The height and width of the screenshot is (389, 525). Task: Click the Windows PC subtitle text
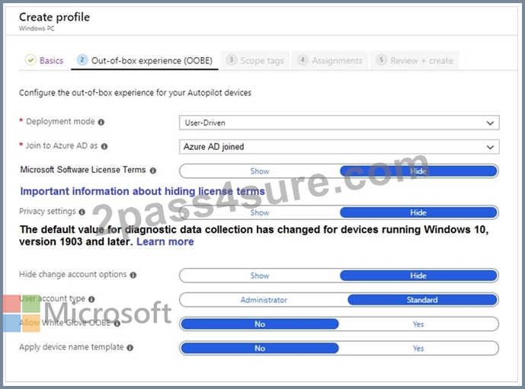point(37,28)
